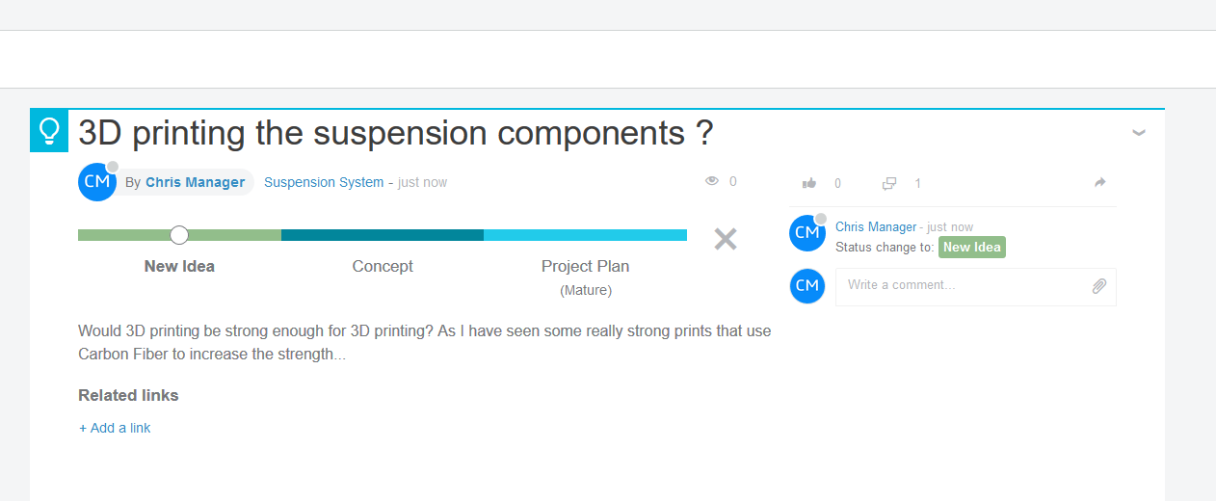Click the paperclip attachment icon
The width and height of the screenshot is (1216, 501).
1098,286
